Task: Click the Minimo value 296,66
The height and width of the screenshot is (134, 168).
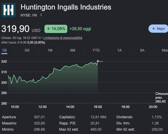Action: click(x=39, y=129)
